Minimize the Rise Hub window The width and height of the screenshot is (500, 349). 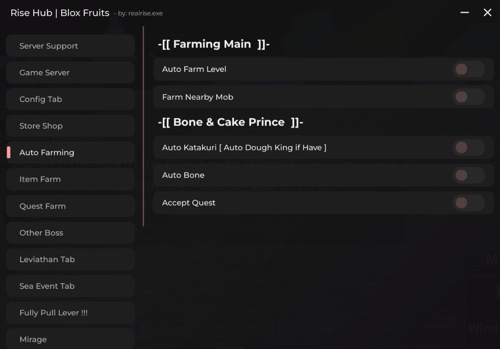464,12
